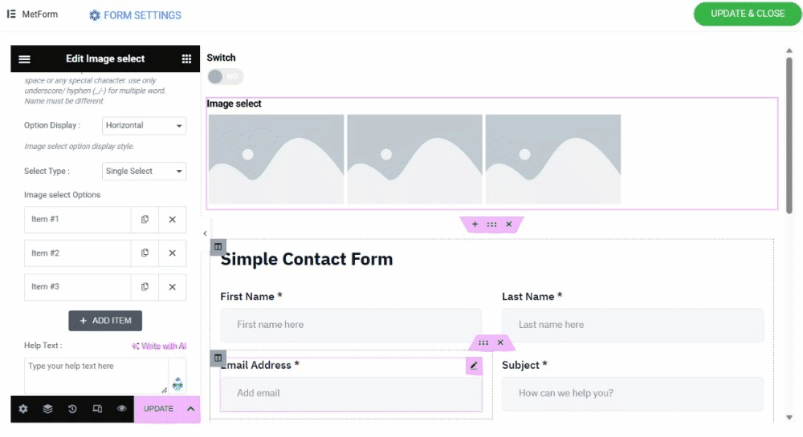803x437 pixels.
Task: Open the hamburger menu in editor header
Action: [x=24, y=59]
